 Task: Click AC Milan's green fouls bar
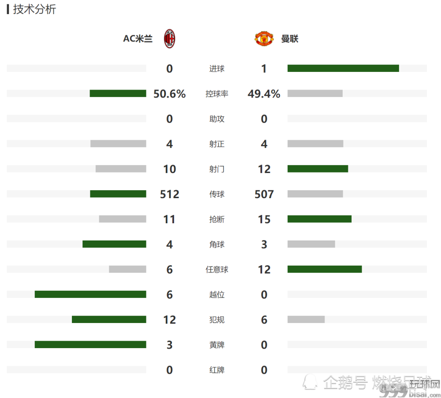[109, 319]
